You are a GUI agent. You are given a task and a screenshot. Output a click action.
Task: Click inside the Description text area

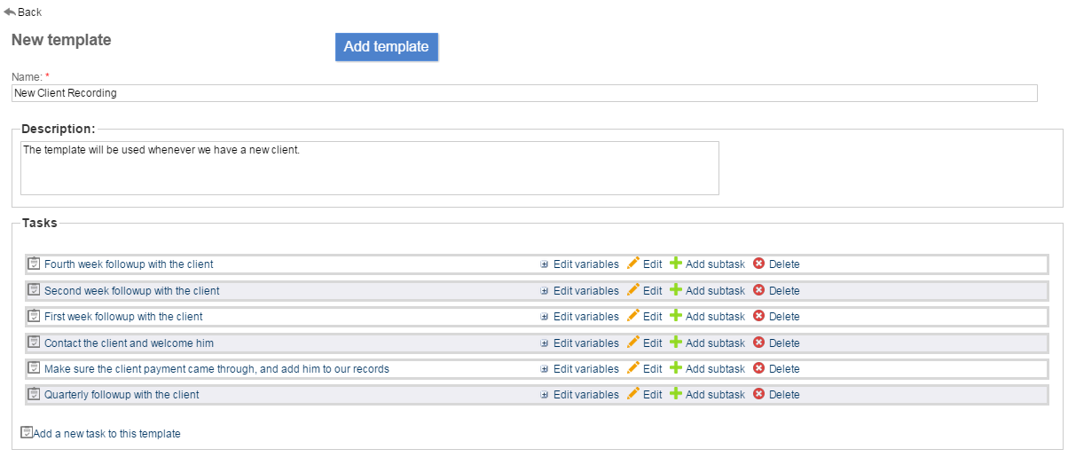click(369, 168)
